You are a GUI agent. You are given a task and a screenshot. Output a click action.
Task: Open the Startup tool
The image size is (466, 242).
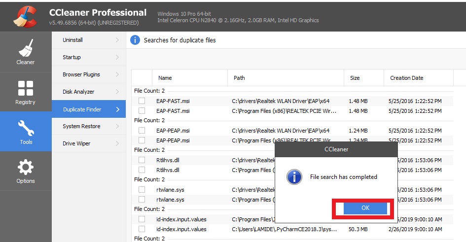tap(89, 57)
